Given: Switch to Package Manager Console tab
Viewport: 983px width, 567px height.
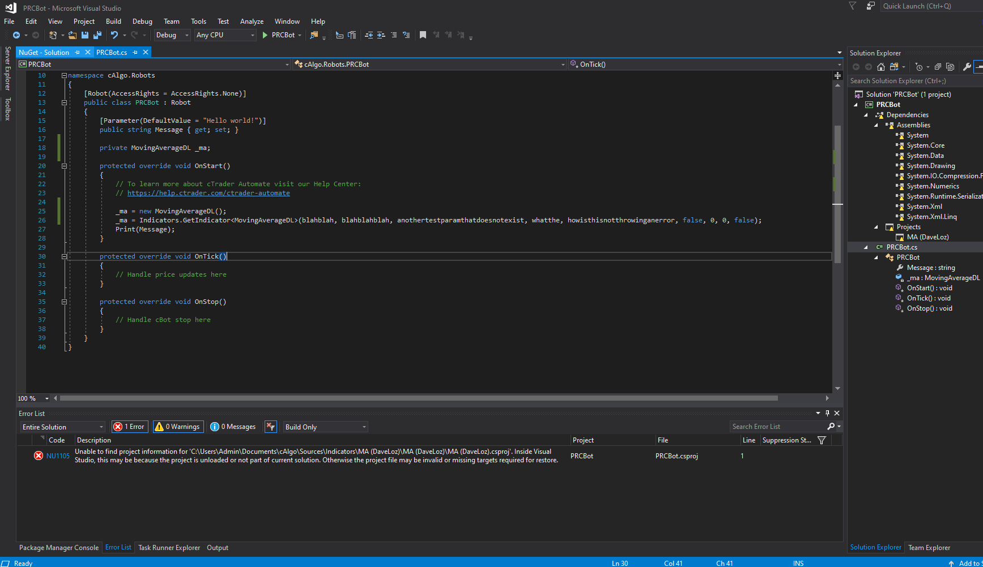Looking at the screenshot, I should point(59,548).
